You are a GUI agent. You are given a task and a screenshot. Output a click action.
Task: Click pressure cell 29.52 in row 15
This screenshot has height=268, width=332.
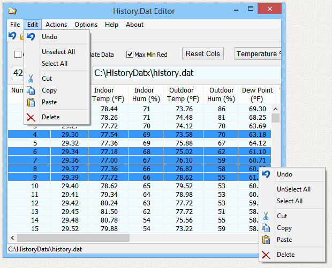(x=69, y=228)
